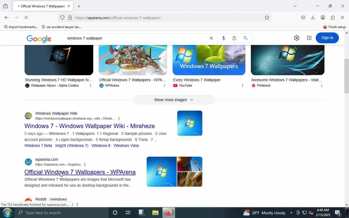349x218 pixels.
Task: Open Firefox downloads panel
Action: [313, 18]
